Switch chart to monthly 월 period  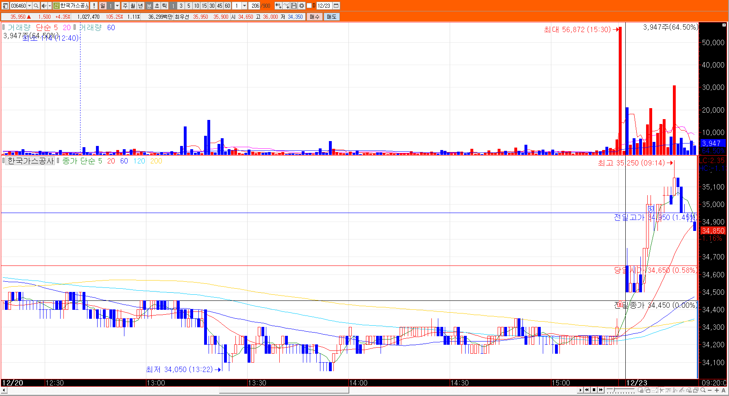click(133, 6)
